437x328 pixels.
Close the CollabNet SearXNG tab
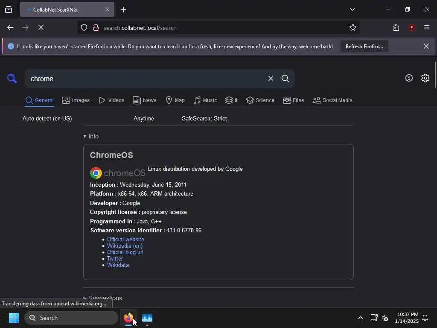tap(107, 9)
